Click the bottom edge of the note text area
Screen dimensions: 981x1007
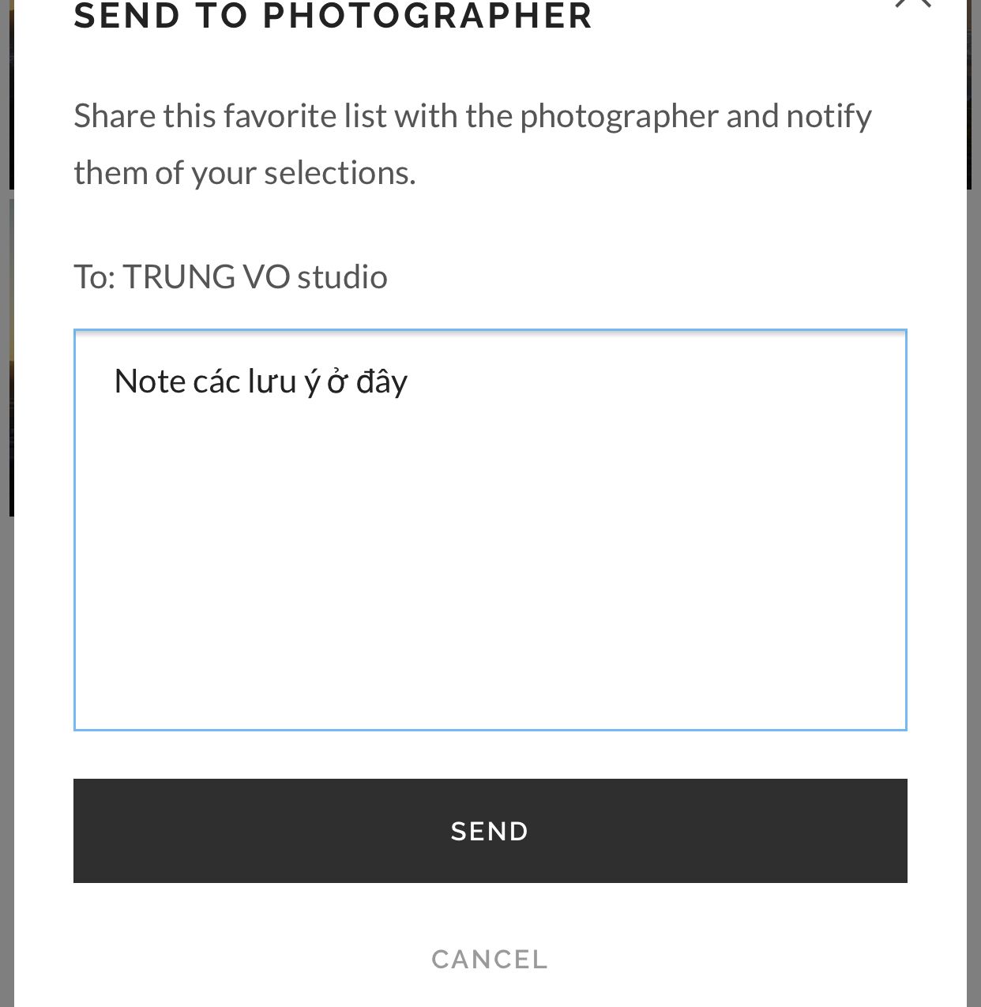pos(490,729)
